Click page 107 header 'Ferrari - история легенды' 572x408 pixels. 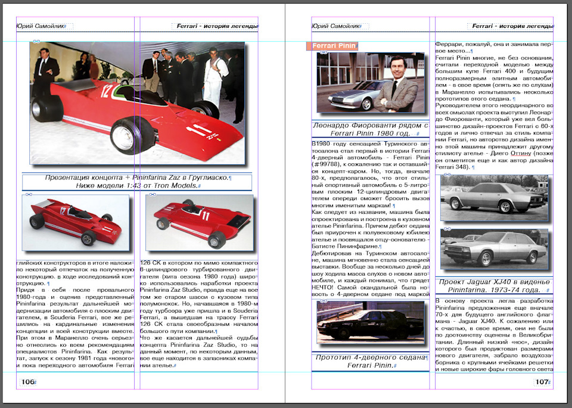[512, 26]
